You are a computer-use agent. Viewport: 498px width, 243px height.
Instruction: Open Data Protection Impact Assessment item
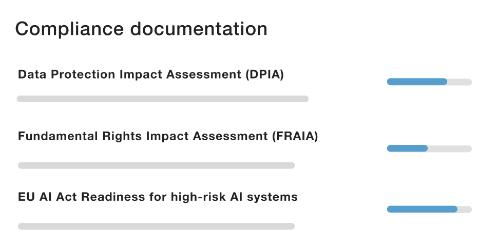pyautogui.click(x=151, y=74)
